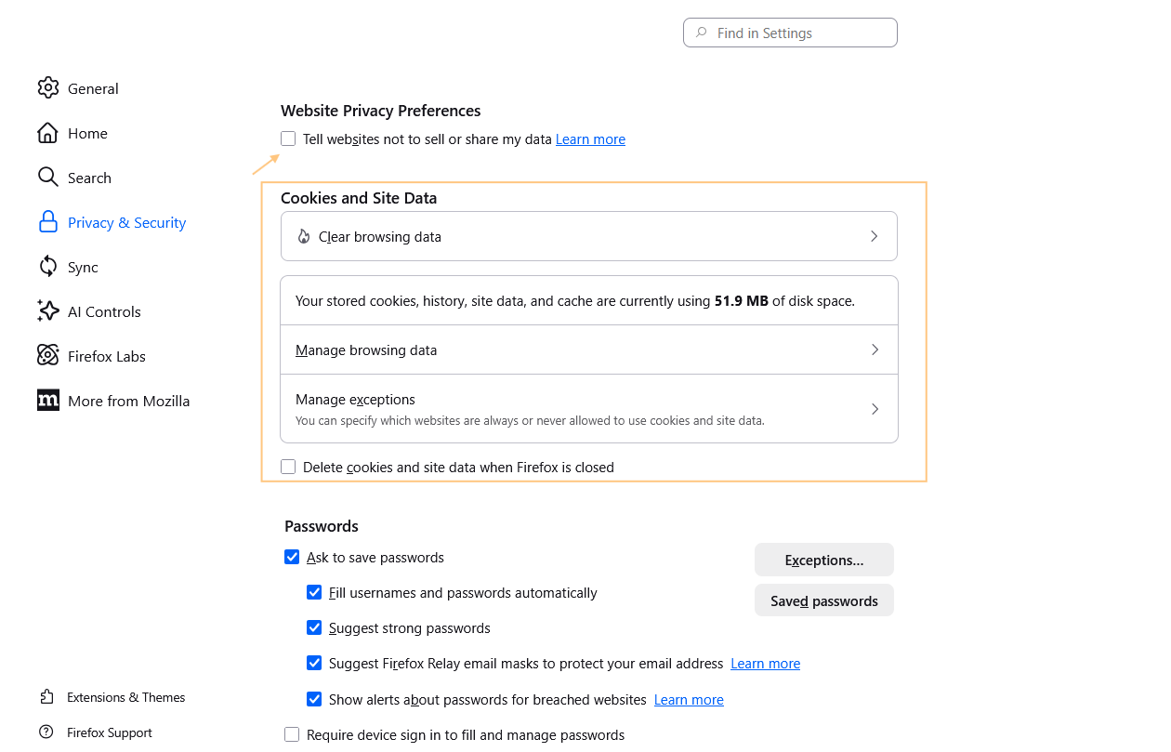Click the Privacy & Security lock icon
The image size is (1171, 752).
(x=48, y=221)
